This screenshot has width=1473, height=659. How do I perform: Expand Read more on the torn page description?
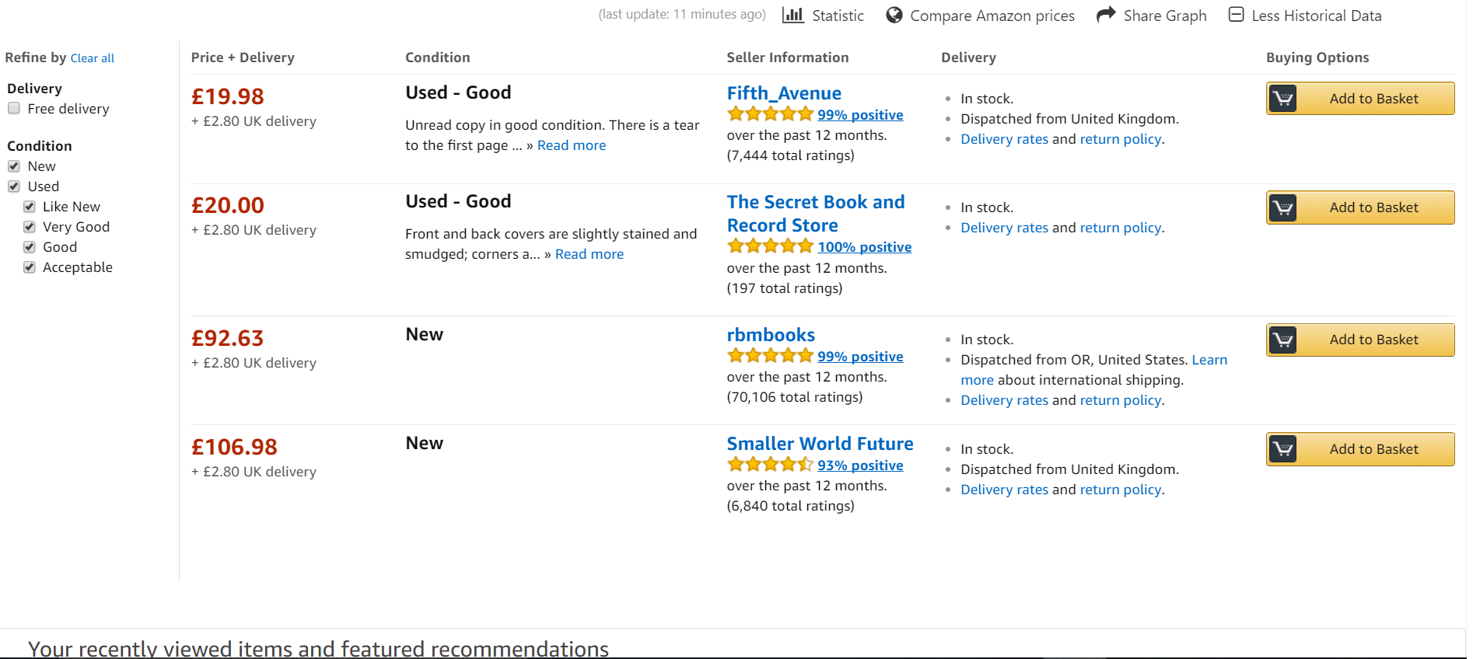(x=572, y=145)
